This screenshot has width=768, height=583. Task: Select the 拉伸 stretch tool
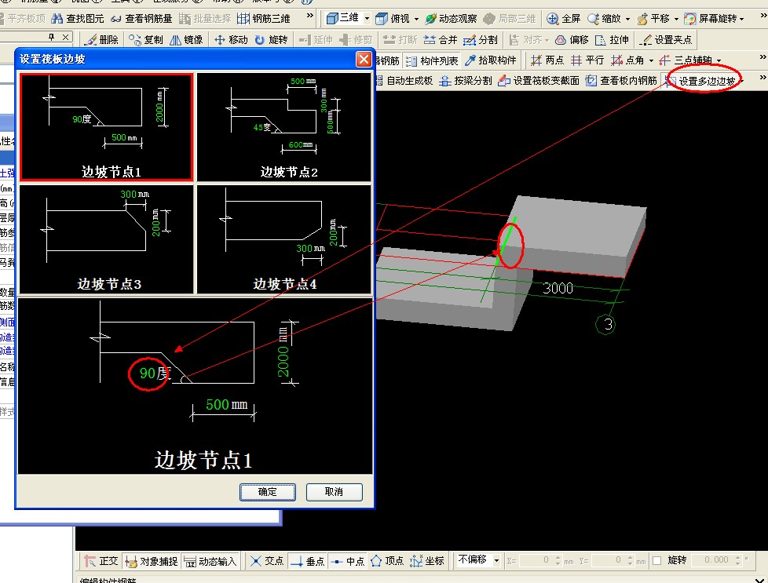(x=612, y=40)
